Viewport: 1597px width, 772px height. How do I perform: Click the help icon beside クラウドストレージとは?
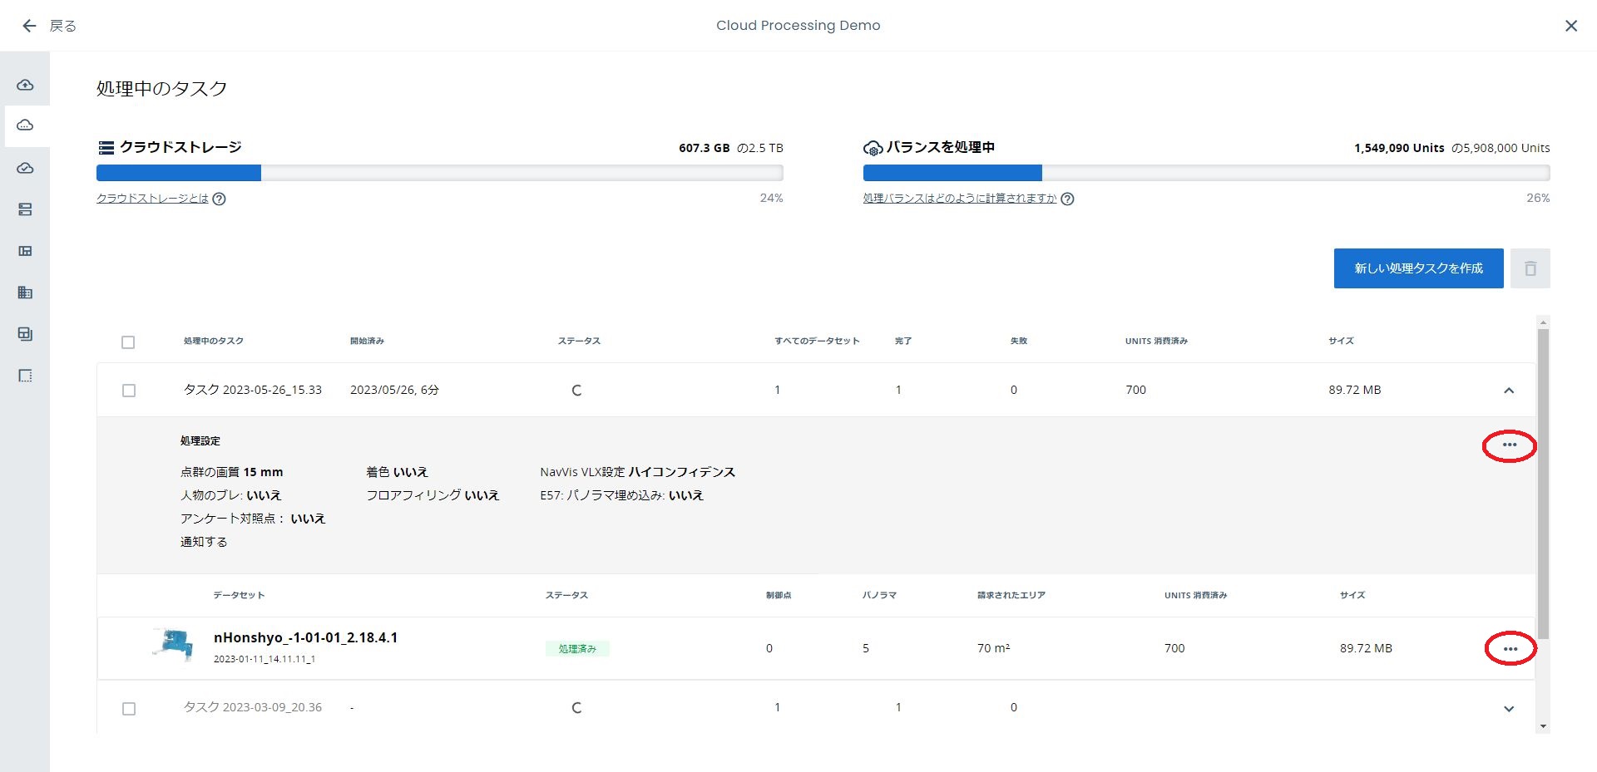(x=219, y=199)
